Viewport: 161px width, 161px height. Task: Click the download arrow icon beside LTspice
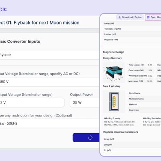119,17
